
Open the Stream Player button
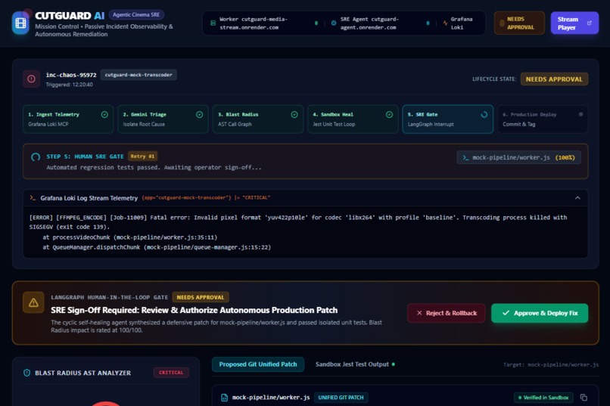[x=574, y=23]
